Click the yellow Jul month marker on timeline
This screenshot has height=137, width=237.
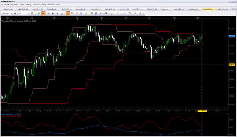(x=149, y=19)
